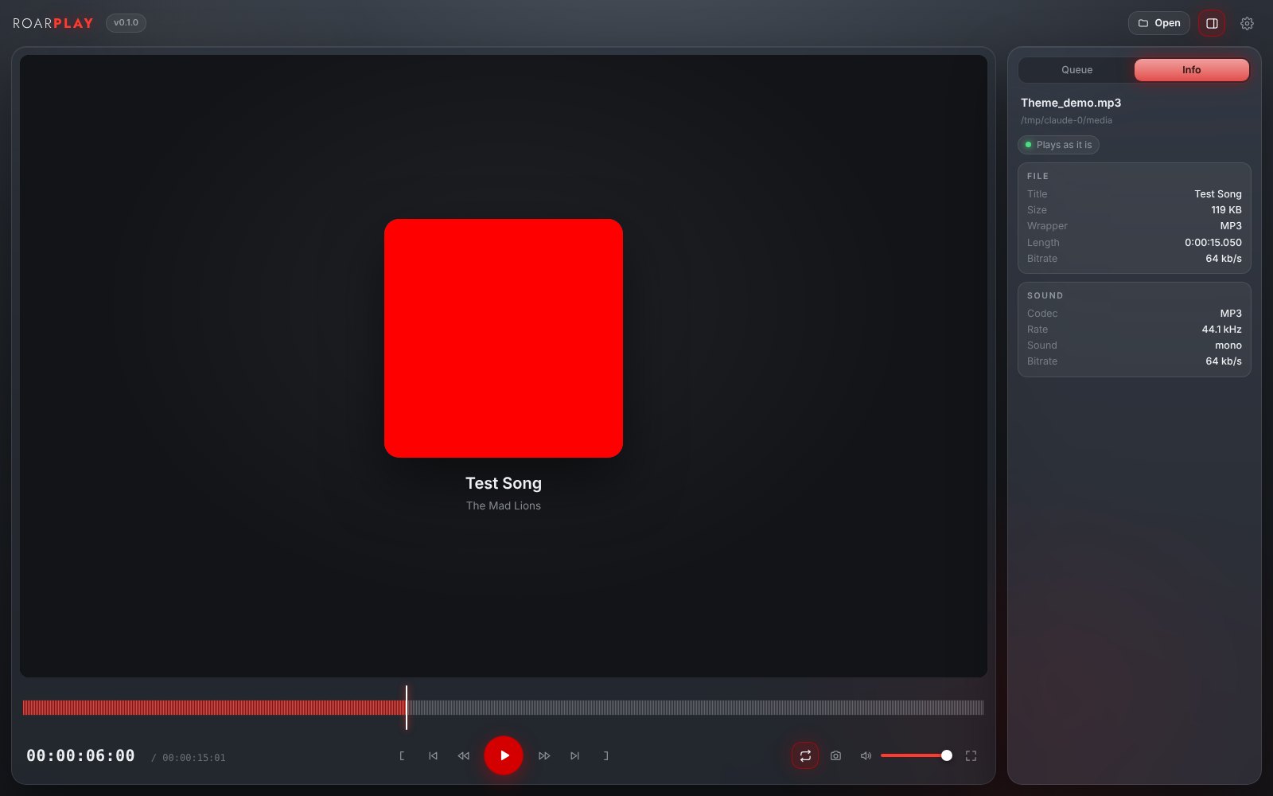The image size is (1273, 796).
Task: Click the Rate value 44.1 kHz
Action: [1221, 330]
